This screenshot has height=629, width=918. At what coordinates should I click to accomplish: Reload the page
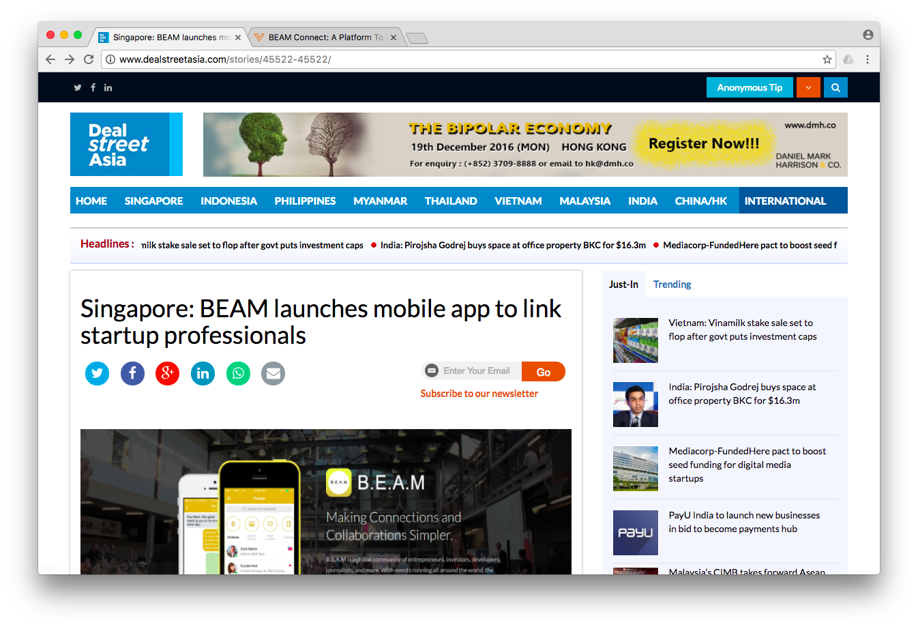(89, 59)
